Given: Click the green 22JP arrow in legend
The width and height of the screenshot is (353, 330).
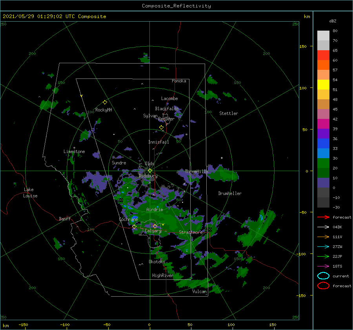Looking at the screenshot, I should coord(323,256).
